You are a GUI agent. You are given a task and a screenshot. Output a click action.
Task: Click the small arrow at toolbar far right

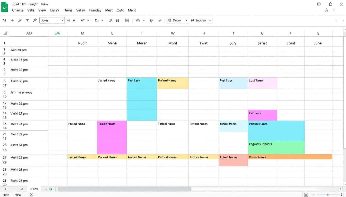pyautogui.click(x=343, y=20)
